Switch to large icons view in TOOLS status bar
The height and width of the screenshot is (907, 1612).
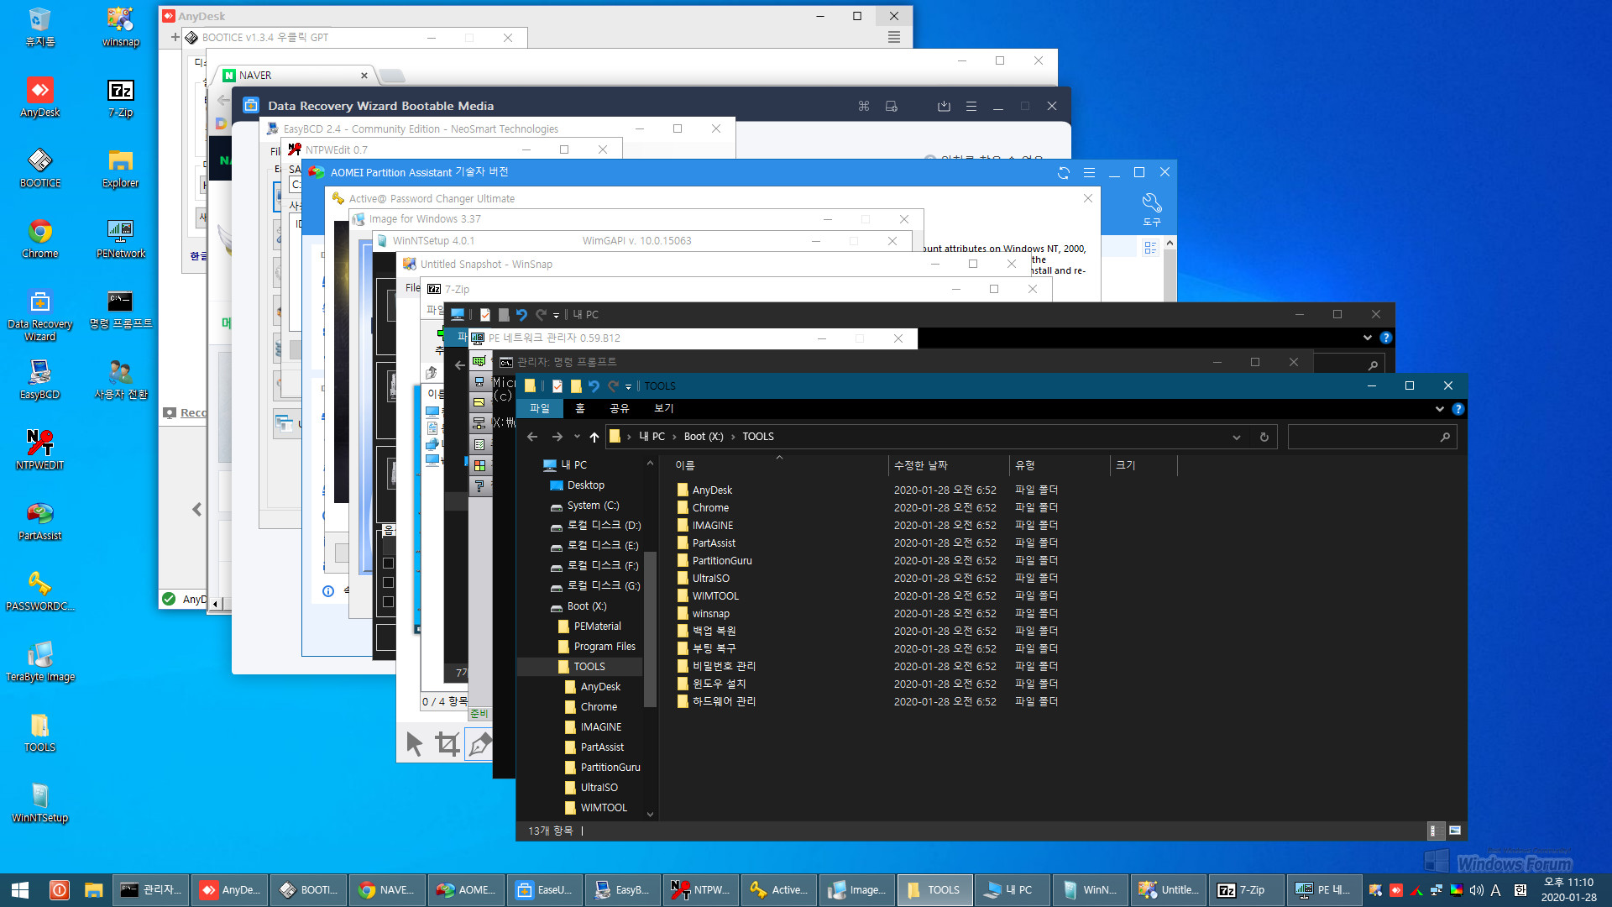[1455, 831]
